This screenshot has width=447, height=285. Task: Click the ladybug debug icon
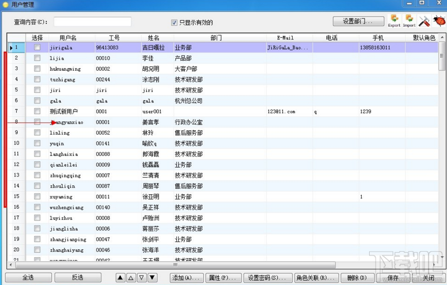point(439,21)
